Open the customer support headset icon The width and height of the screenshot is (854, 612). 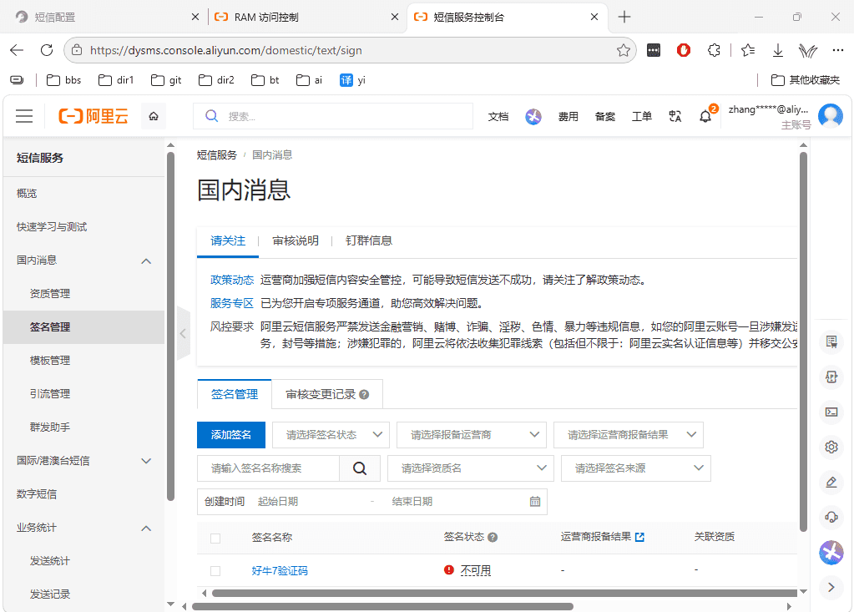831,518
